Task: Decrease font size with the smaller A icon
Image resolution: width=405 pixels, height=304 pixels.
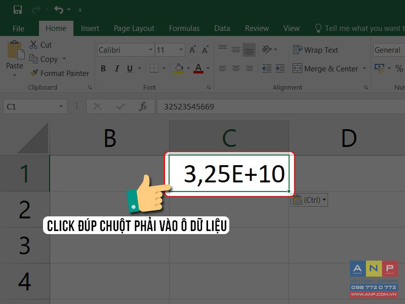Action: coord(206,50)
